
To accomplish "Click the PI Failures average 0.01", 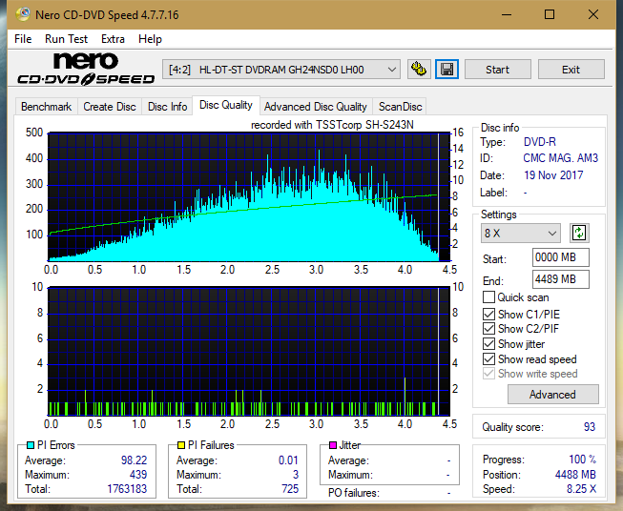I will pyautogui.click(x=288, y=460).
